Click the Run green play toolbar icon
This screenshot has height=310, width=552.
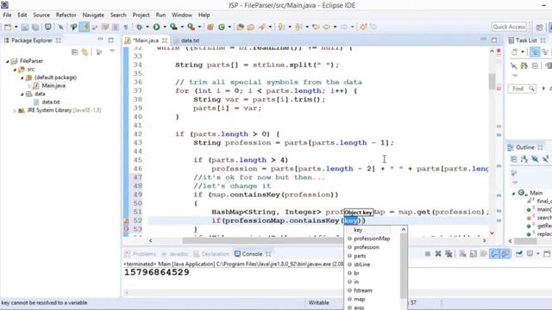156,27
